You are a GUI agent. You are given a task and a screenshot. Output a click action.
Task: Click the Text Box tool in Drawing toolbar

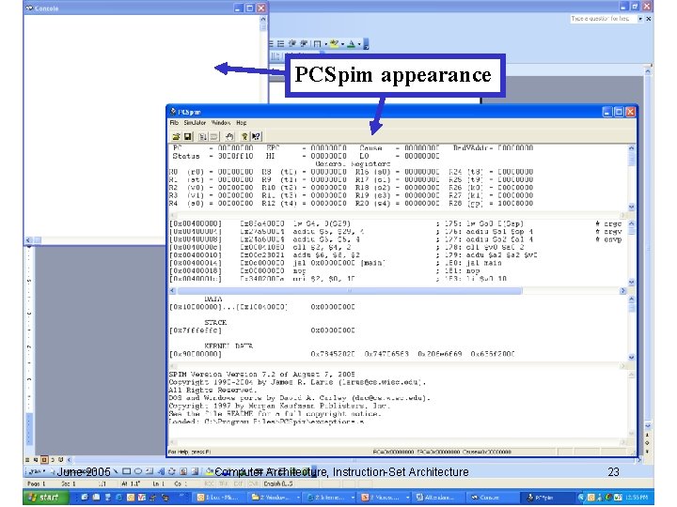coord(150,471)
